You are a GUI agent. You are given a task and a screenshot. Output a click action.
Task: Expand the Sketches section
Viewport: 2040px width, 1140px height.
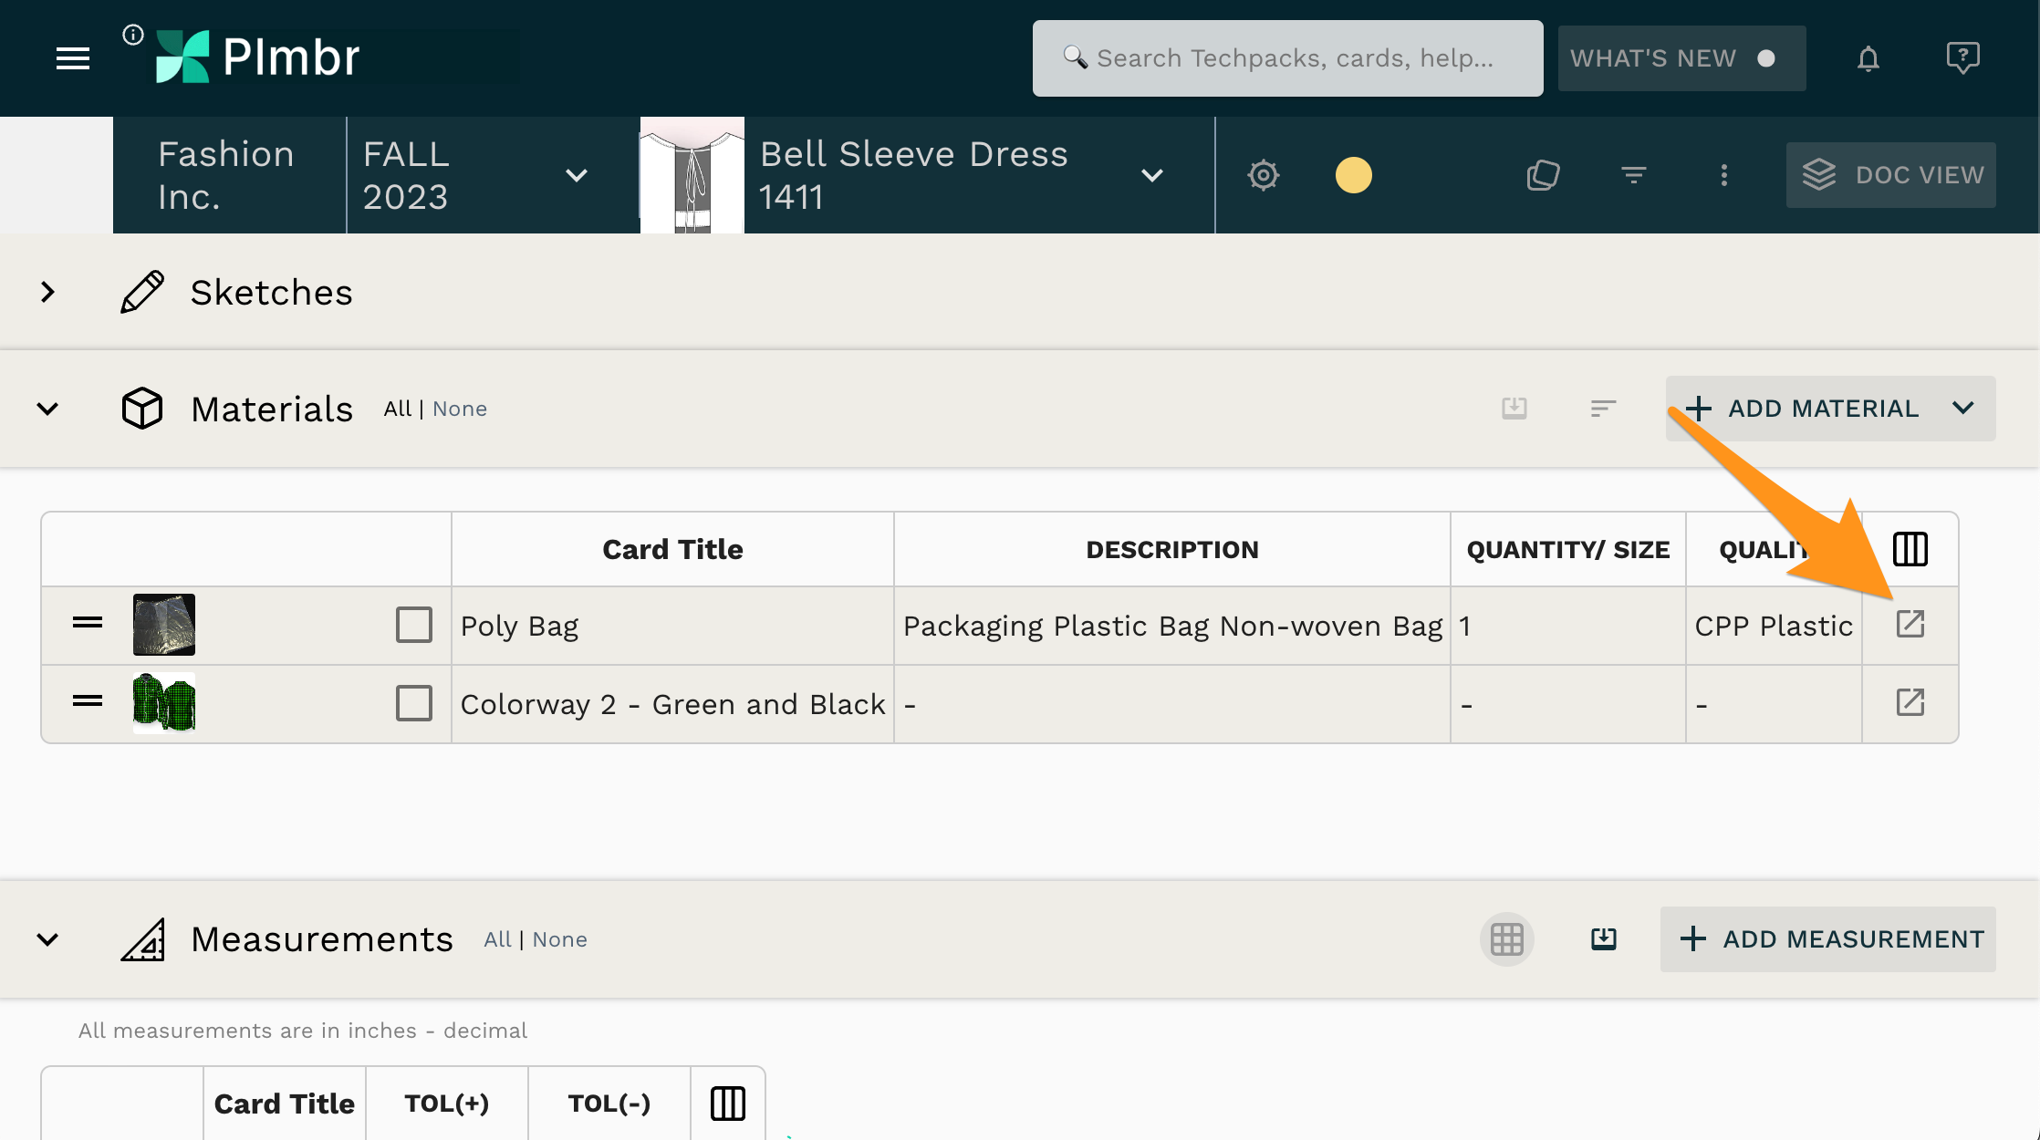point(48,293)
